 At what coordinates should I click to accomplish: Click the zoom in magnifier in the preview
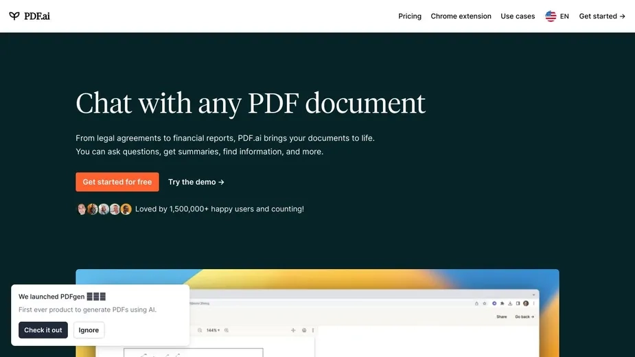(x=227, y=330)
